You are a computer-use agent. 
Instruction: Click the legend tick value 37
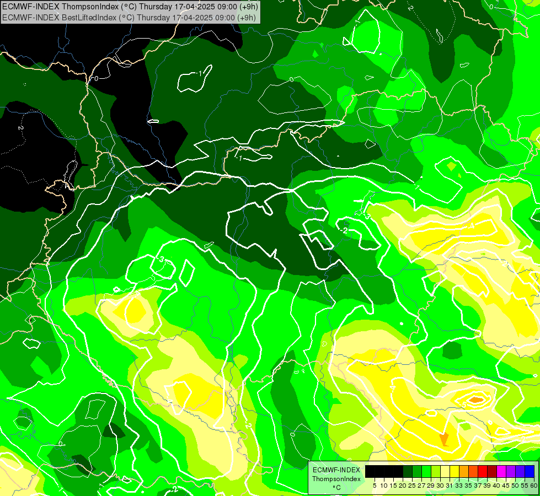tap(478, 486)
